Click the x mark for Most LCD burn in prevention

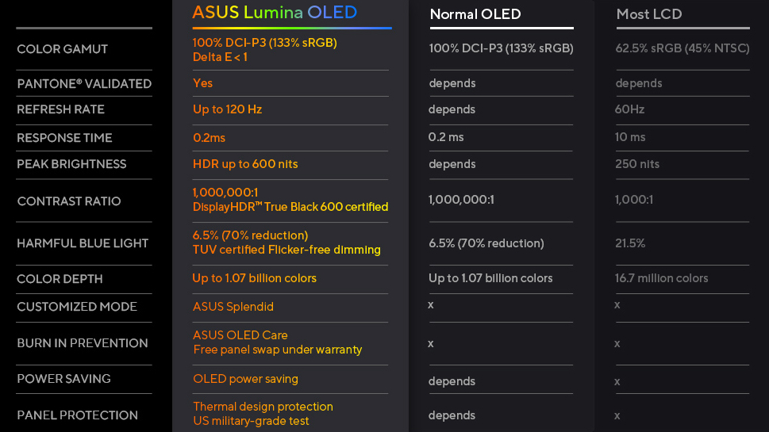click(x=617, y=343)
